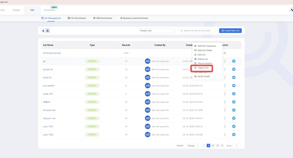The height and width of the screenshot is (158, 293).
Task: Select Delete List in the context menu
Action: tap(201, 59)
